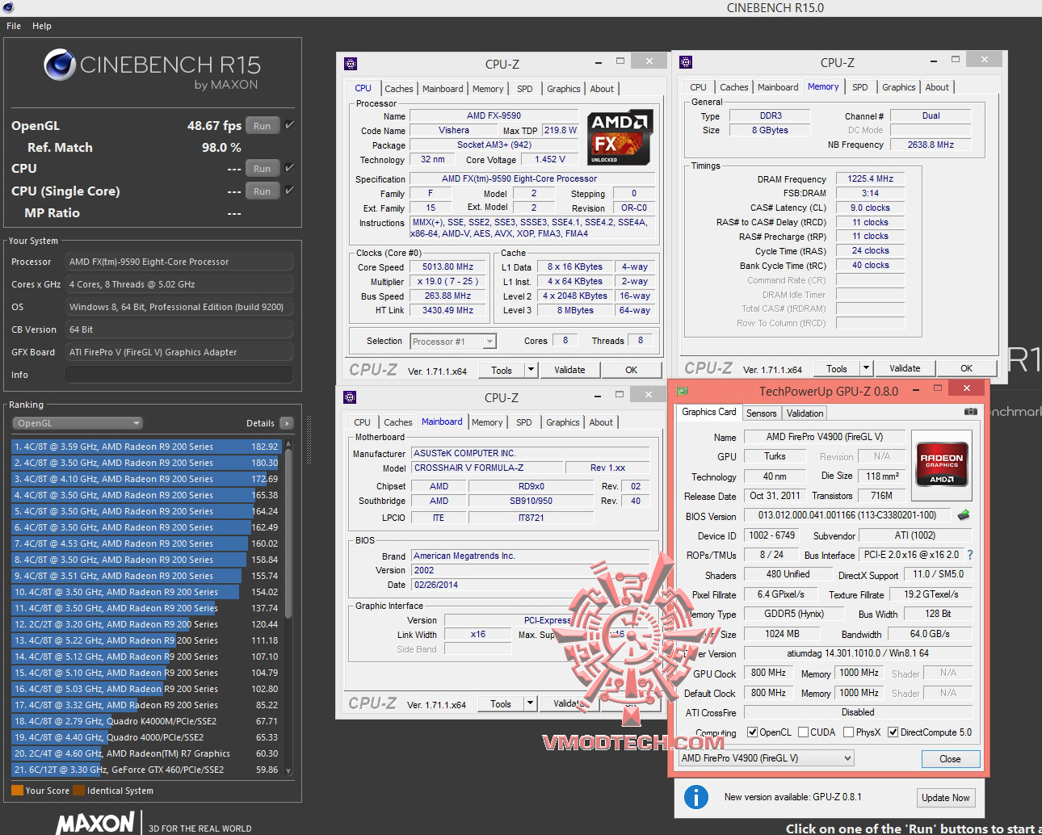The height and width of the screenshot is (835, 1042).
Task: Take a GPU-Z screenshot with the camera icon
Action: [x=971, y=412]
